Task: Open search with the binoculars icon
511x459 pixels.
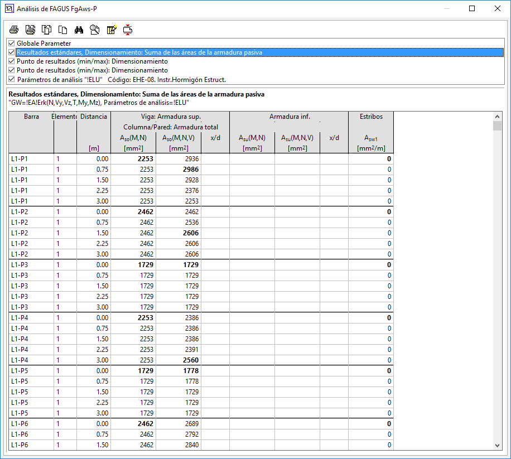Action: coord(79,30)
